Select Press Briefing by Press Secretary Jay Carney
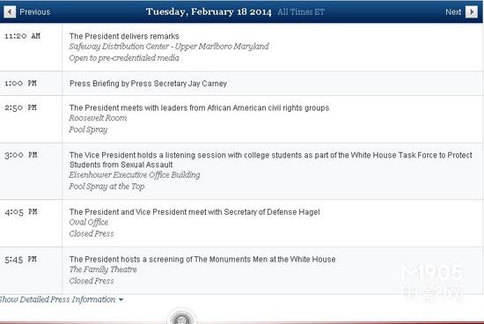This screenshot has height=324, width=484. 148,84
